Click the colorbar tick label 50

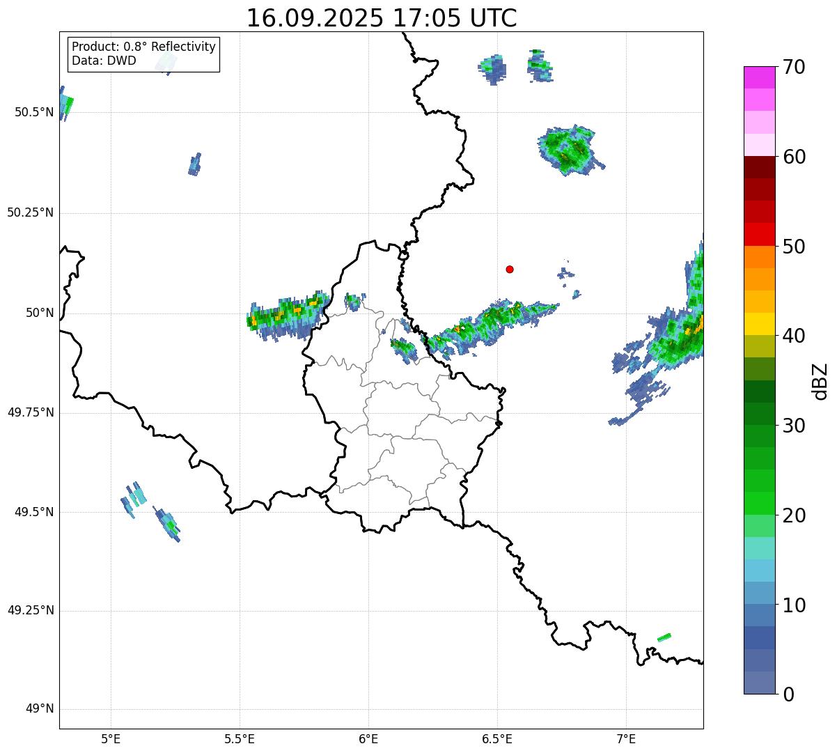click(x=795, y=247)
